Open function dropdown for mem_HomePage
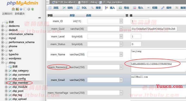The image size is (186, 101). pos(105,93)
